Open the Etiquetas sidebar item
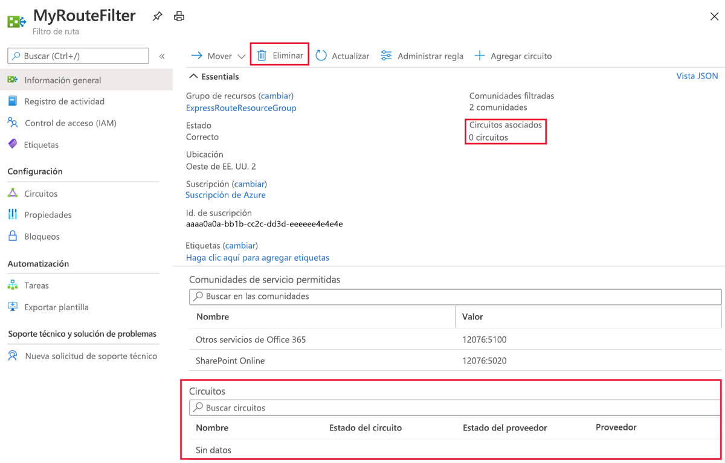The height and width of the screenshot is (463, 725). tap(41, 145)
